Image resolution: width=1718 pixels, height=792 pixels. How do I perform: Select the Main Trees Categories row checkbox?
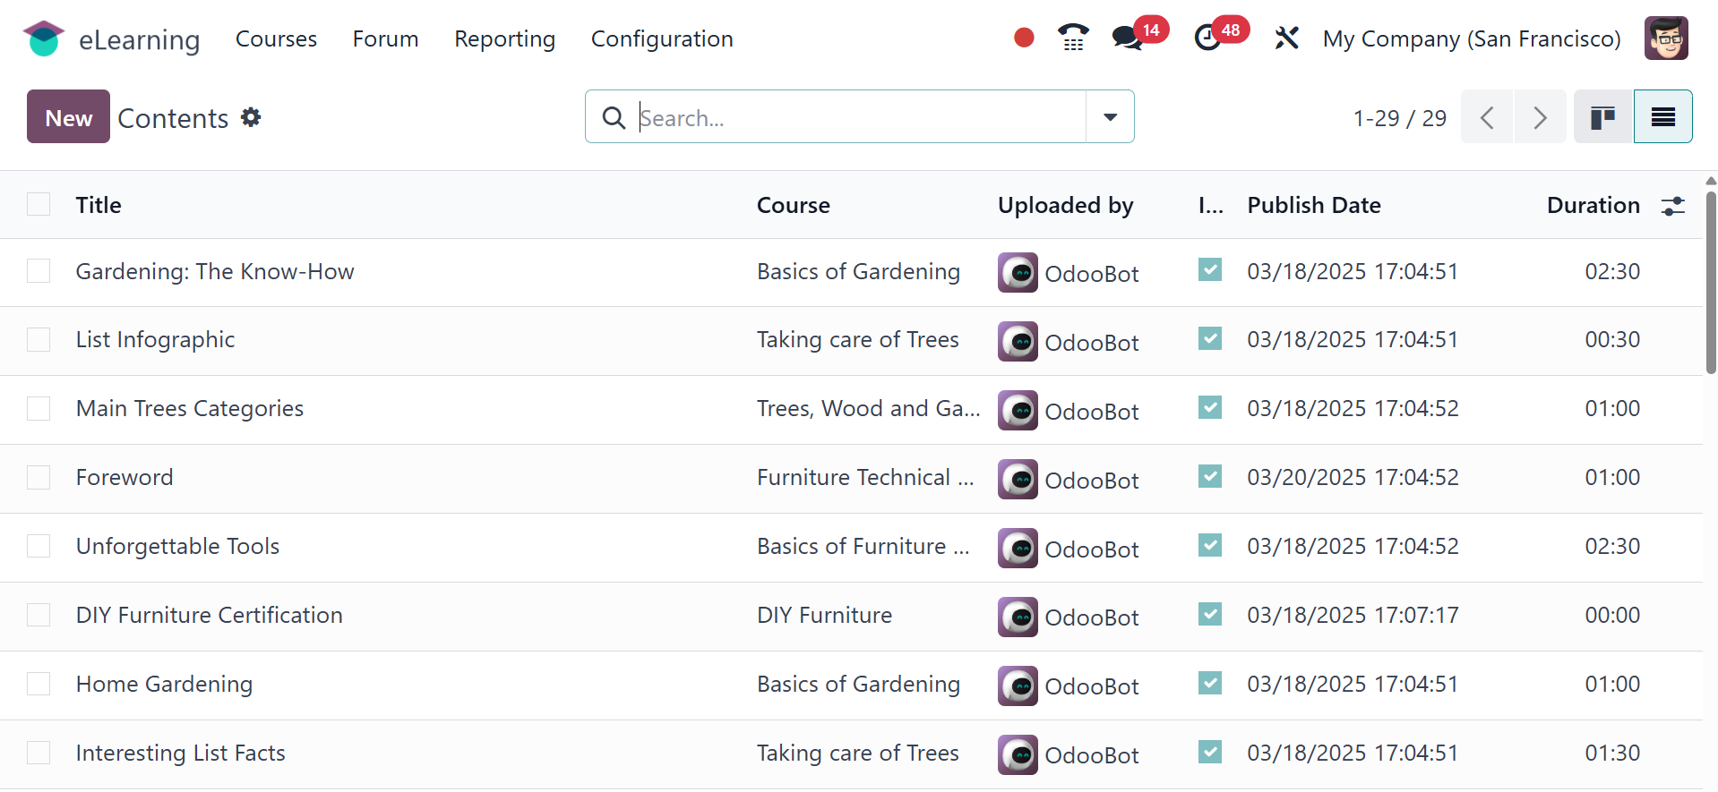click(x=39, y=409)
